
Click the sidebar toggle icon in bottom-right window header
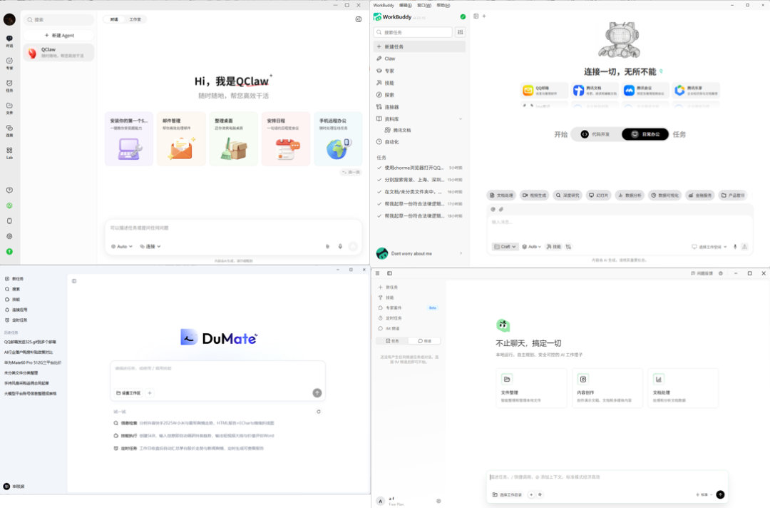[389, 273]
